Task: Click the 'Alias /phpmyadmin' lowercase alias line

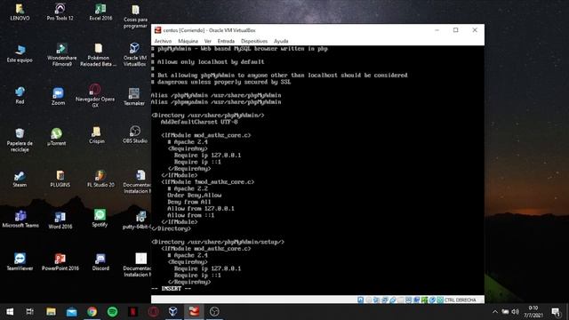Action: pyautogui.click(x=216, y=102)
